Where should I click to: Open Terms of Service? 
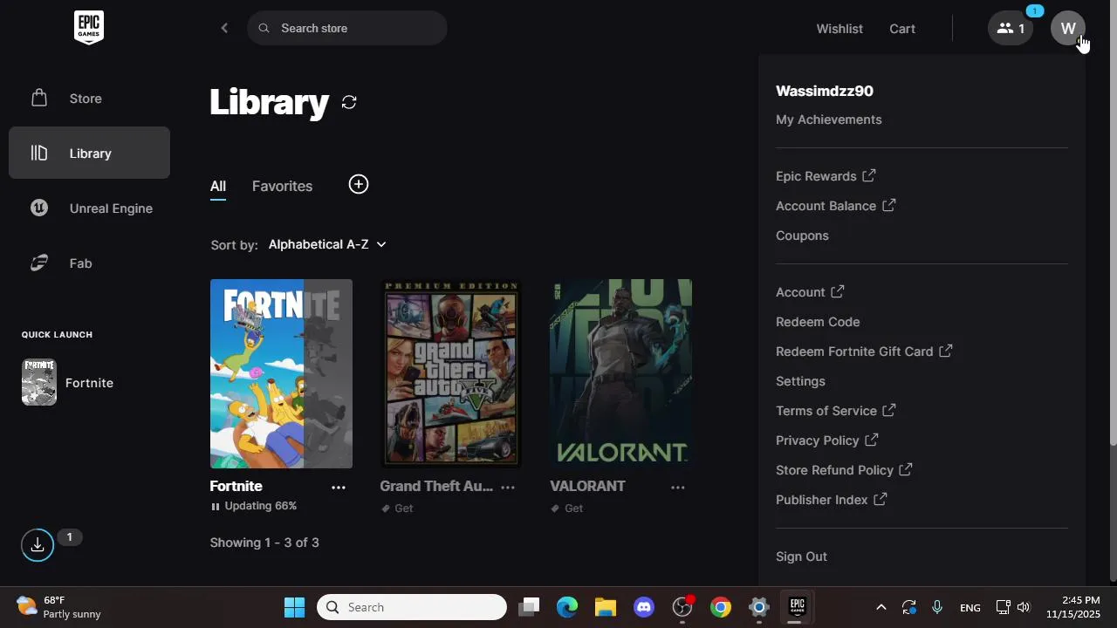tap(836, 411)
